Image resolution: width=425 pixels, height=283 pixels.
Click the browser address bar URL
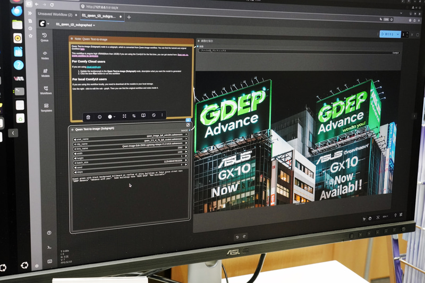102,7
